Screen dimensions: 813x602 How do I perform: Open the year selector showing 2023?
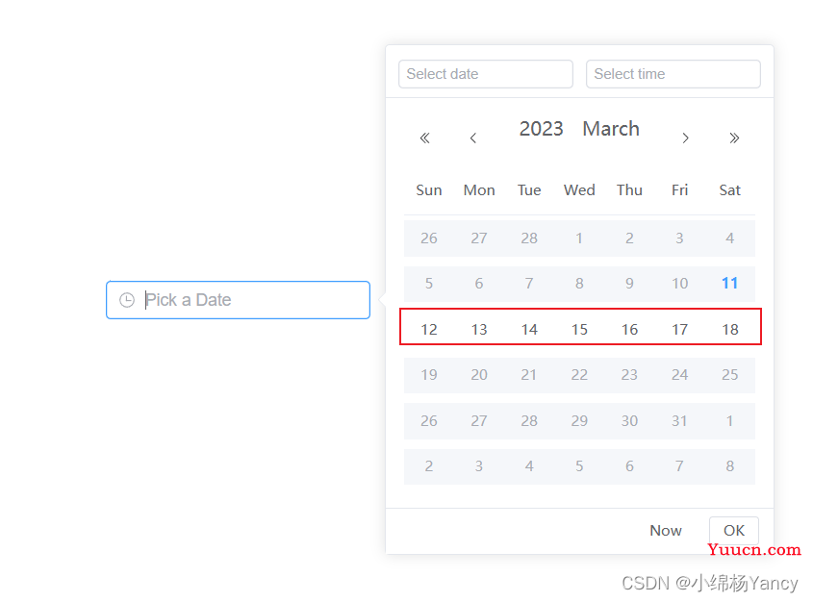click(x=542, y=129)
